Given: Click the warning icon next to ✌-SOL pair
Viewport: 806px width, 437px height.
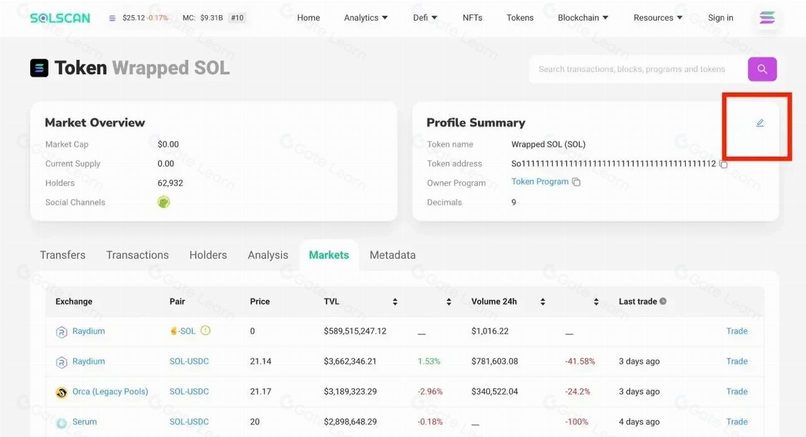Looking at the screenshot, I should 205,331.
